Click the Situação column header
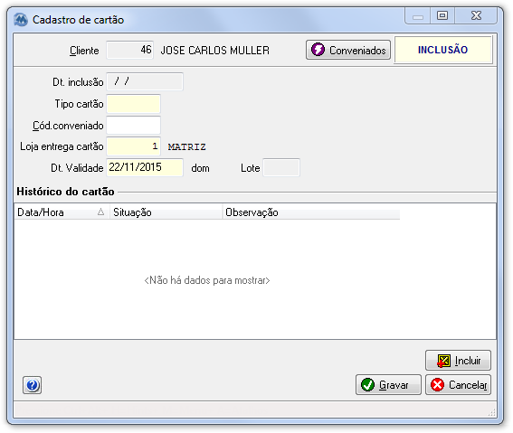The image size is (513, 433). tap(166, 212)
